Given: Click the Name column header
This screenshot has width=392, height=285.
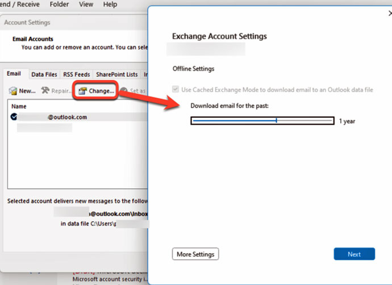Looking at the screenshot, I should point(19,106).
